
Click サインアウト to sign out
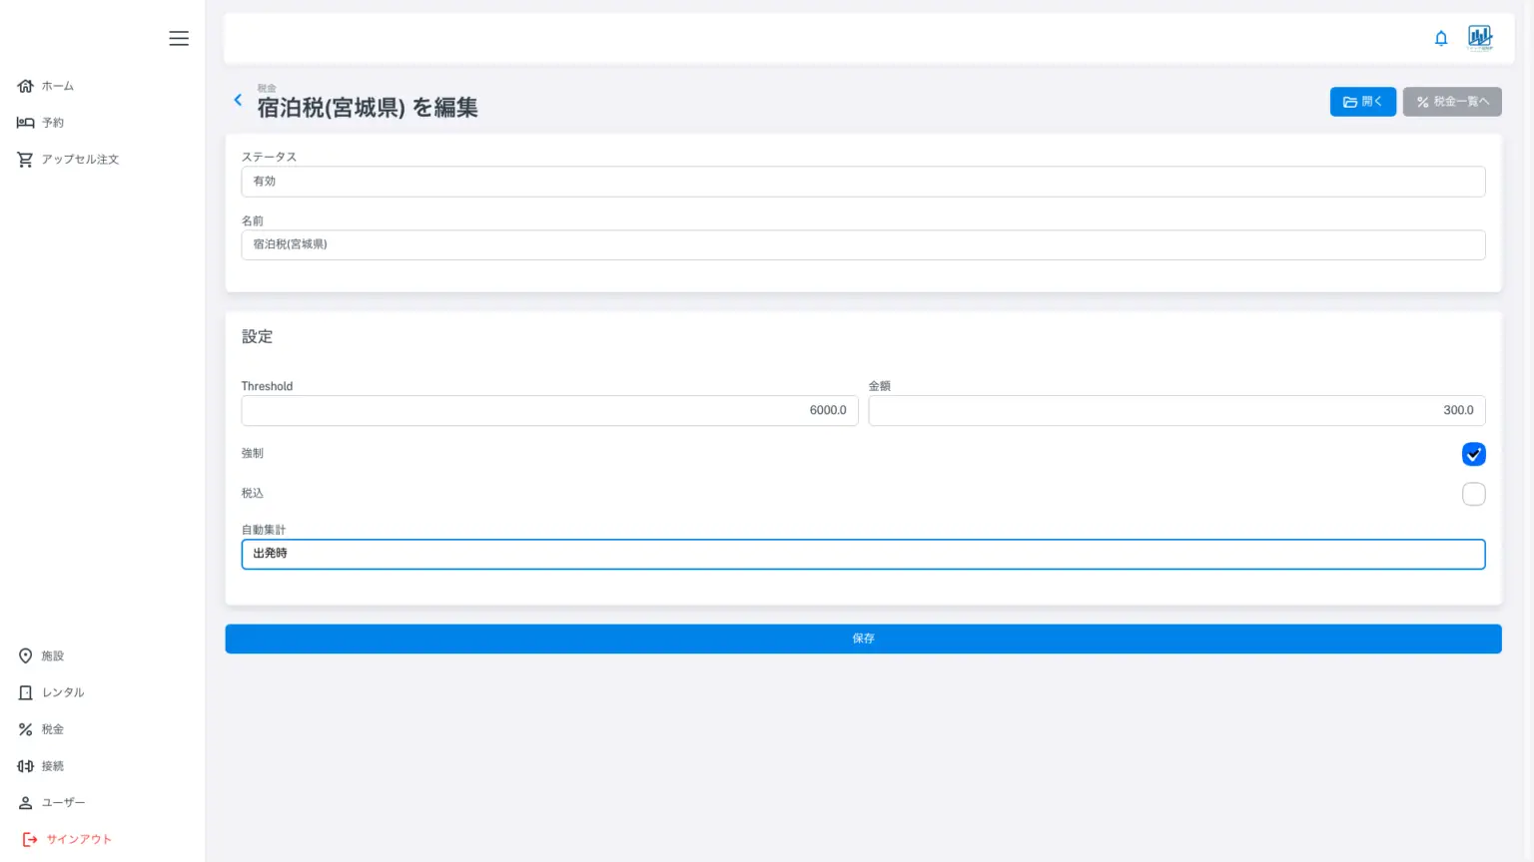tap(78, 839)
